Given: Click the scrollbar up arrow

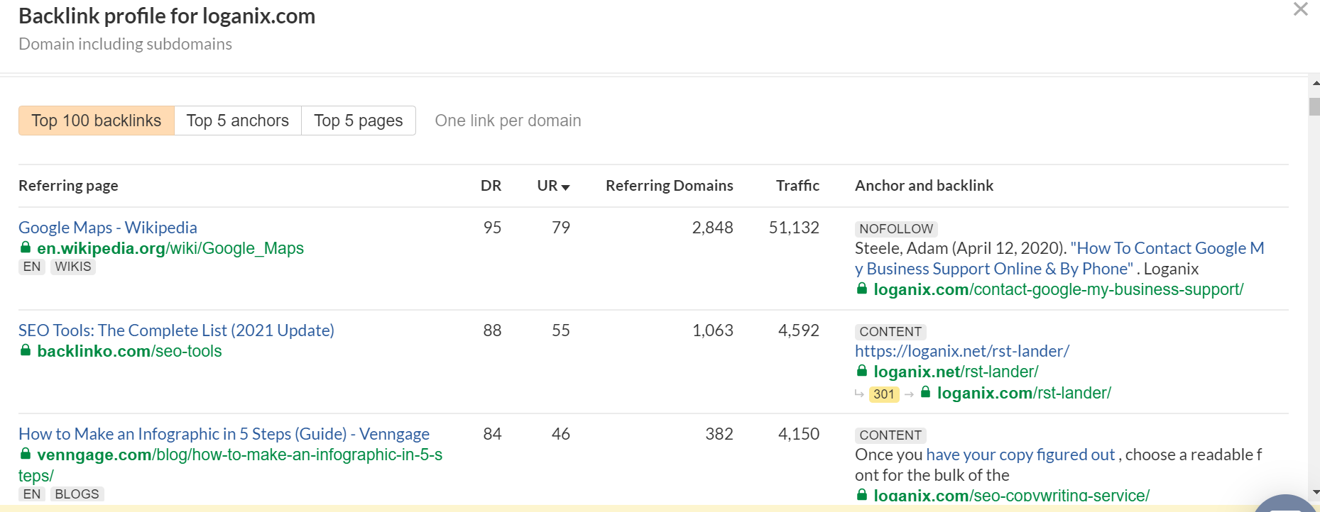Looking at the screenshot, I should 1315,84.
